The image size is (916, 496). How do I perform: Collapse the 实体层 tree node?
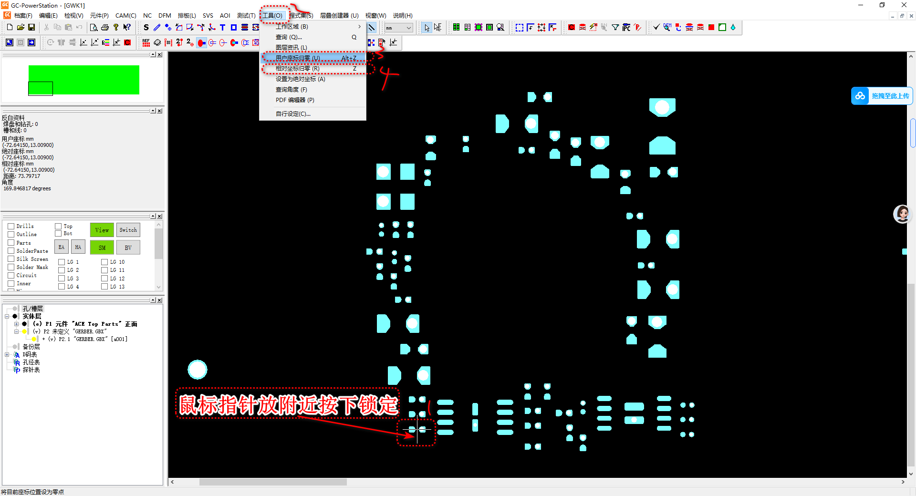click(7, 316)
